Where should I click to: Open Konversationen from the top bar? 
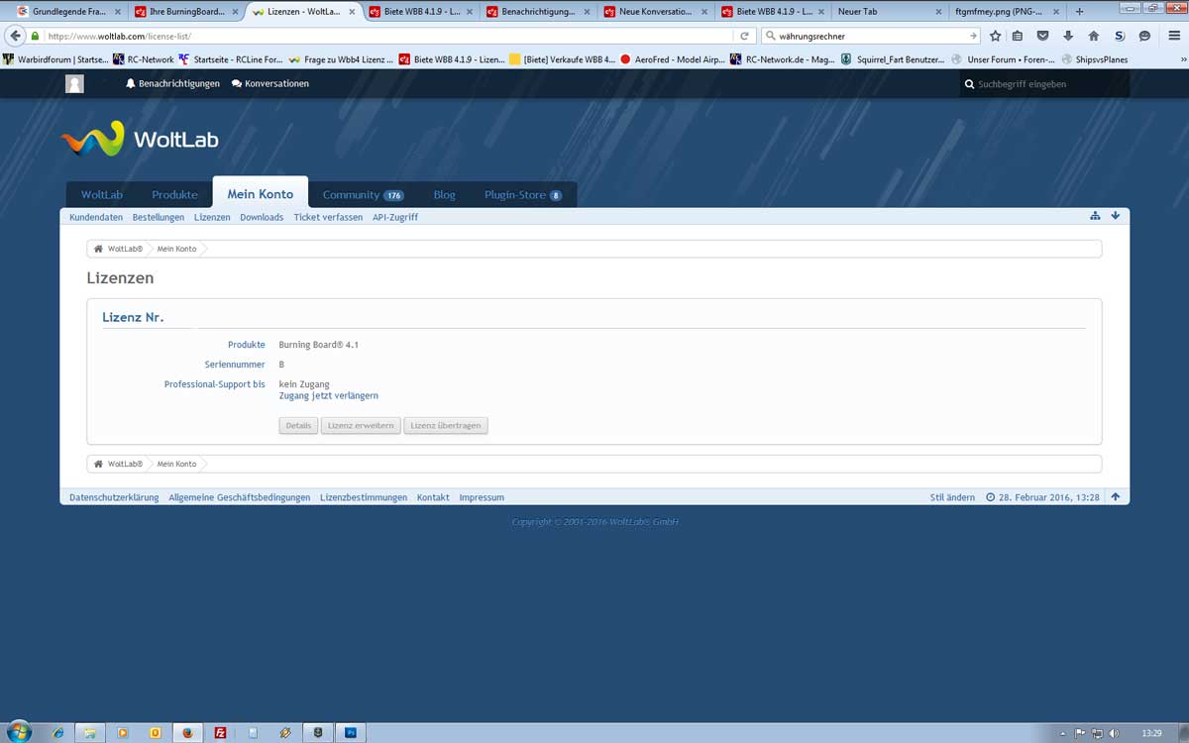tap(270, 84)
